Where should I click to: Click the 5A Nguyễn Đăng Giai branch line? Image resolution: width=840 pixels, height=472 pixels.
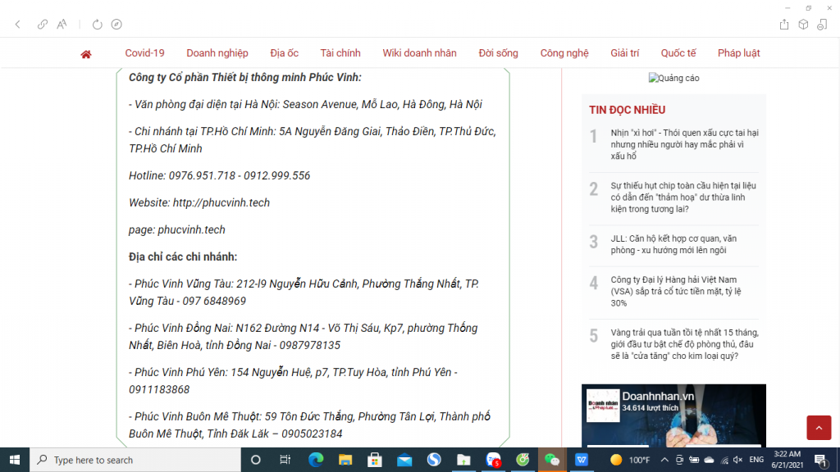pyautogui.click(x=313, y=139)
